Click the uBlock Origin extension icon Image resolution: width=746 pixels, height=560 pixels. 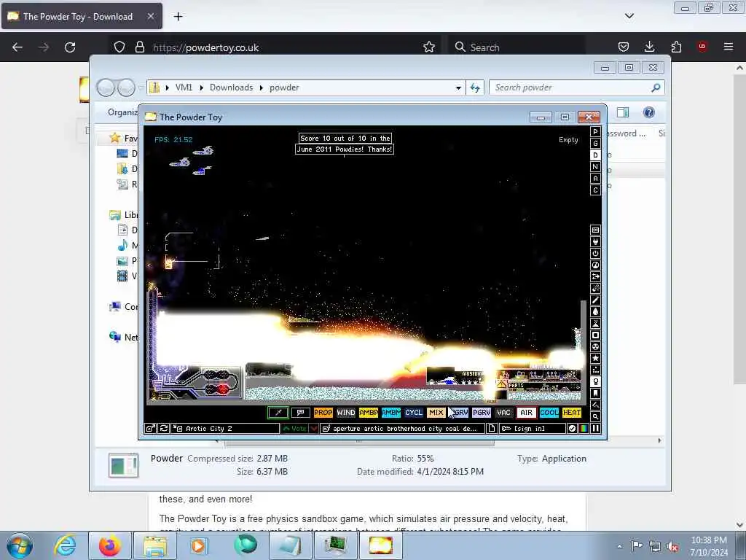702,47
